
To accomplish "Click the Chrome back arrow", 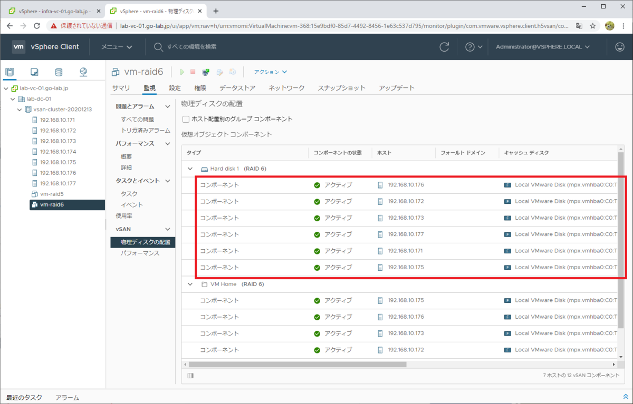I will coord(9,25).
